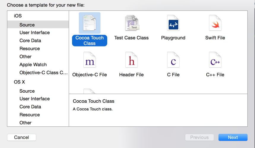Click the C File label text
This screenshot has width=255, height=148.
(173, 75)
